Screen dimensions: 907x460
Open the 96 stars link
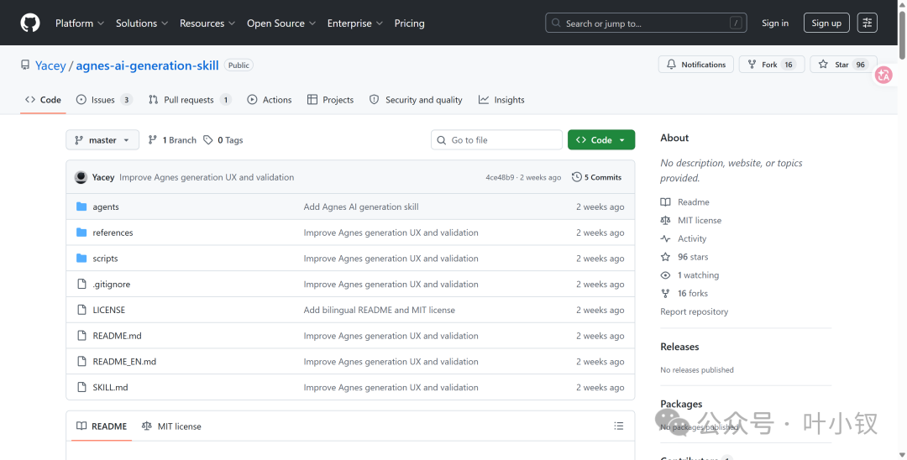point(684,257)
